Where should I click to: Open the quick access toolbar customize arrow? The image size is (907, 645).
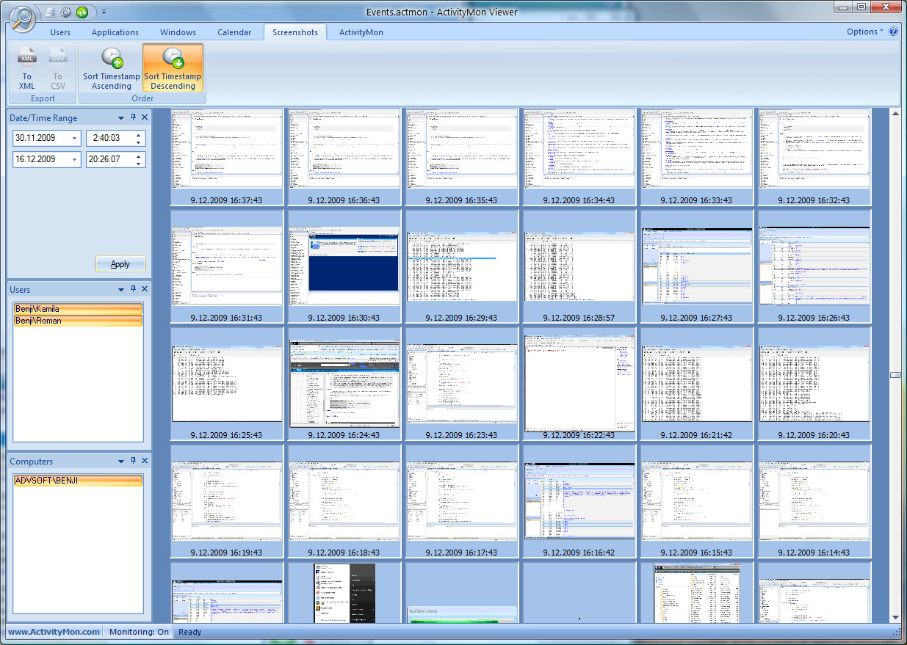point(104,12)
